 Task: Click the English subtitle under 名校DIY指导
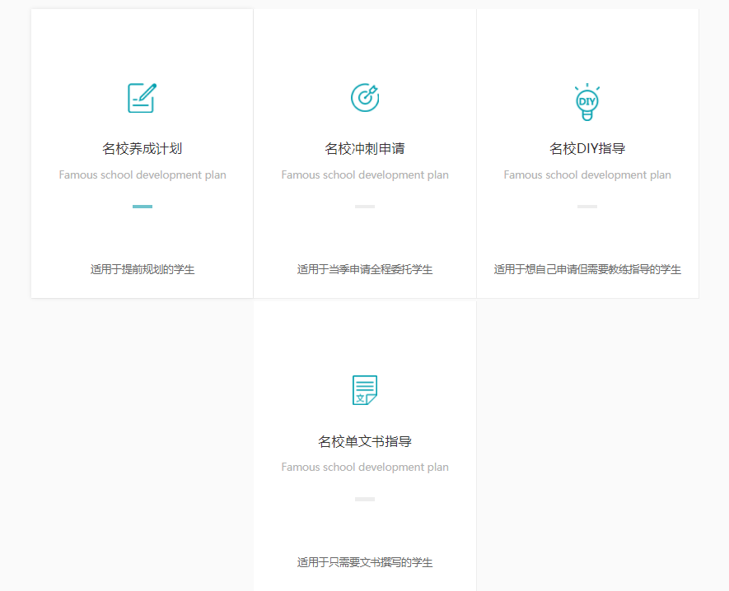(x=587, y=175)
